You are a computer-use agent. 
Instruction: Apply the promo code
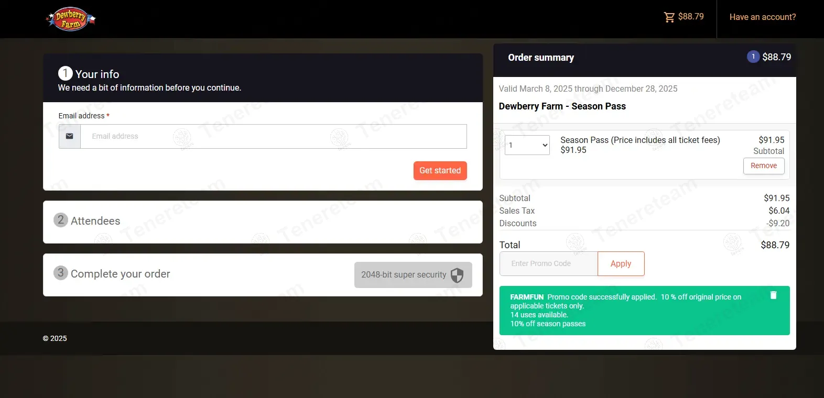pos(621,264)
